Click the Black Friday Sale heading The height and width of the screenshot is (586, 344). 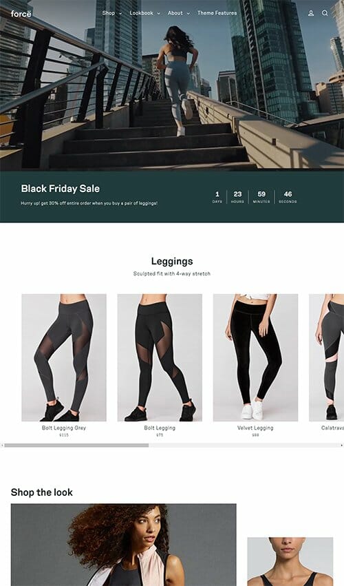(x=60, y=189)
